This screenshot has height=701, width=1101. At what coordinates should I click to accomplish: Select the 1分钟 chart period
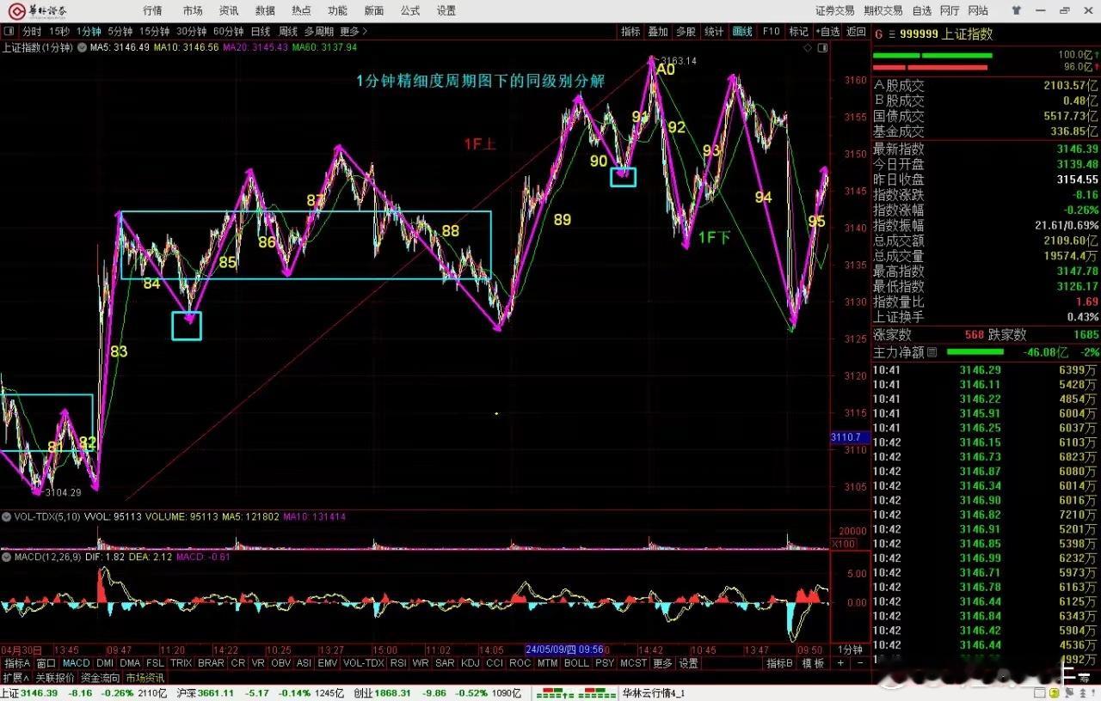tap(89, 32)
